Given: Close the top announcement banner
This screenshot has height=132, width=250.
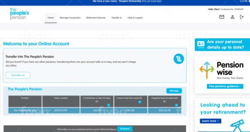Looking at the screenshot, I should [245, 1].
